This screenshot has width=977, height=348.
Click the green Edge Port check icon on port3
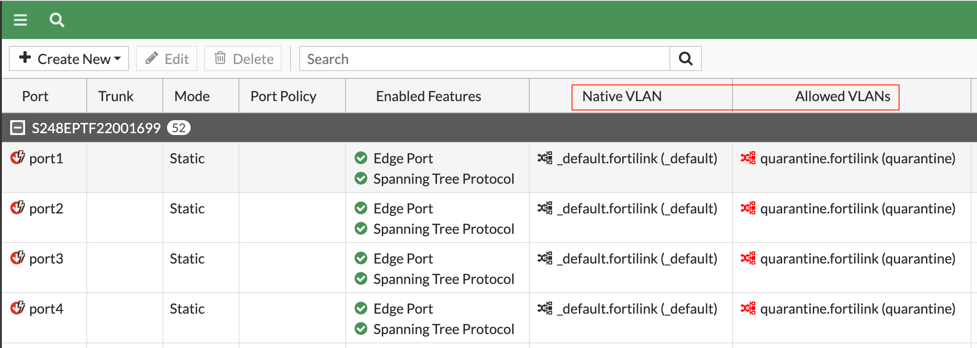click(x=361, y=258)
